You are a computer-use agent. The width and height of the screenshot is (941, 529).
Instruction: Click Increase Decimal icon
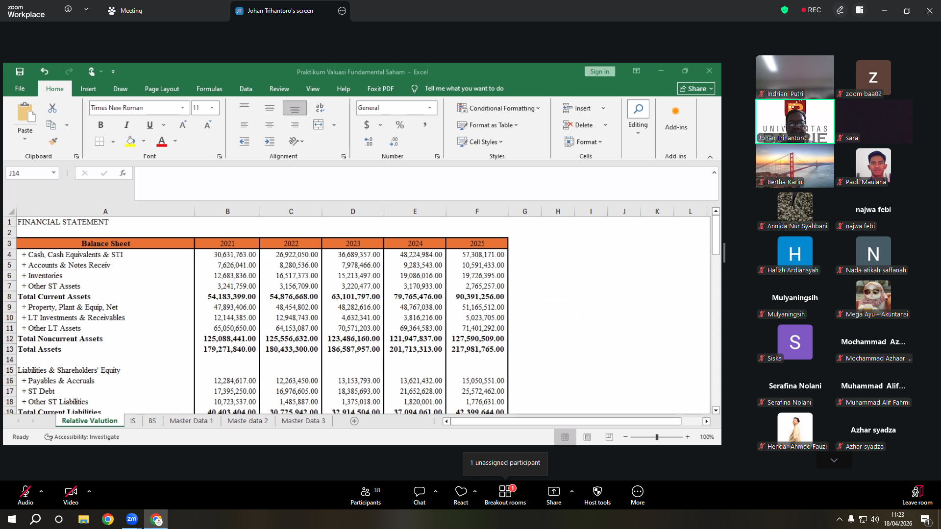tap(369, 142)
